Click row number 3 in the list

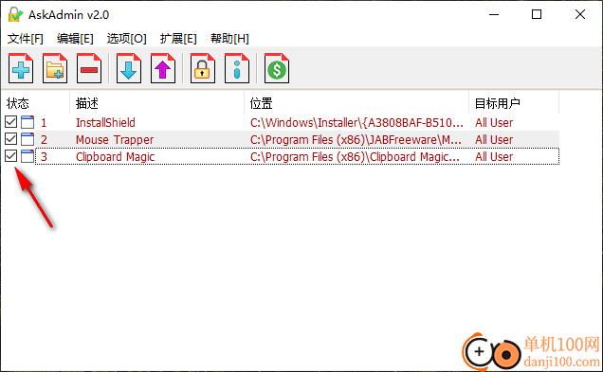click(x=44, y=156)
